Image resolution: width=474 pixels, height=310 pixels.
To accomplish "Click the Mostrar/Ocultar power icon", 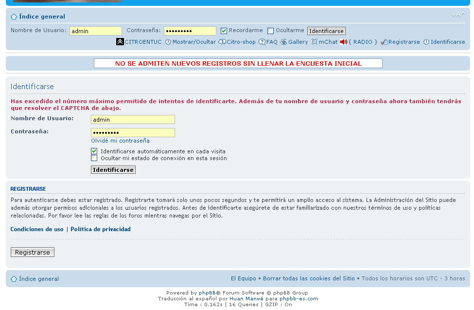I will [x=168, y=42].
